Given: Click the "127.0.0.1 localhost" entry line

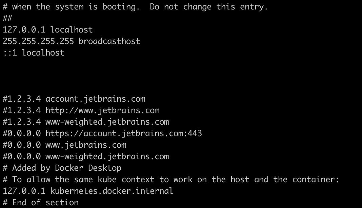Looking at the screenshot, I should coord(47,30).
